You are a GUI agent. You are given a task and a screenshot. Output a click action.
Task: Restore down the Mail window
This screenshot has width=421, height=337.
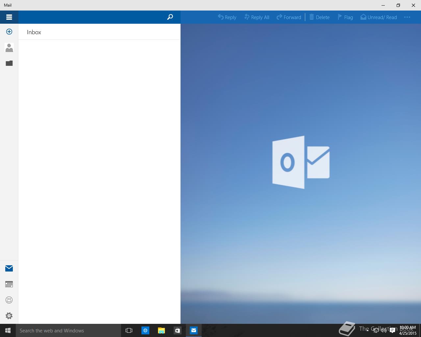tap(398, 5)
